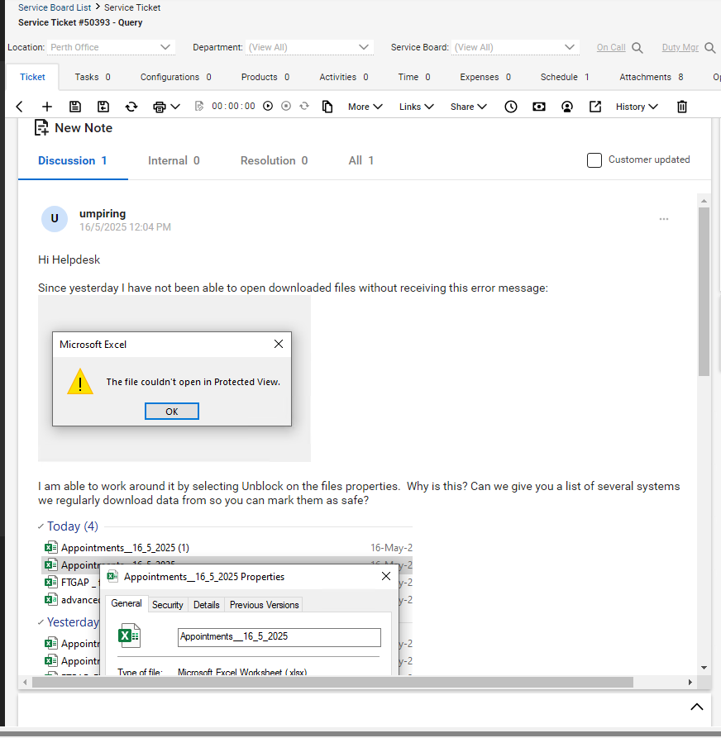Click the clock icon in the toolbar

(x=511, y=107)
